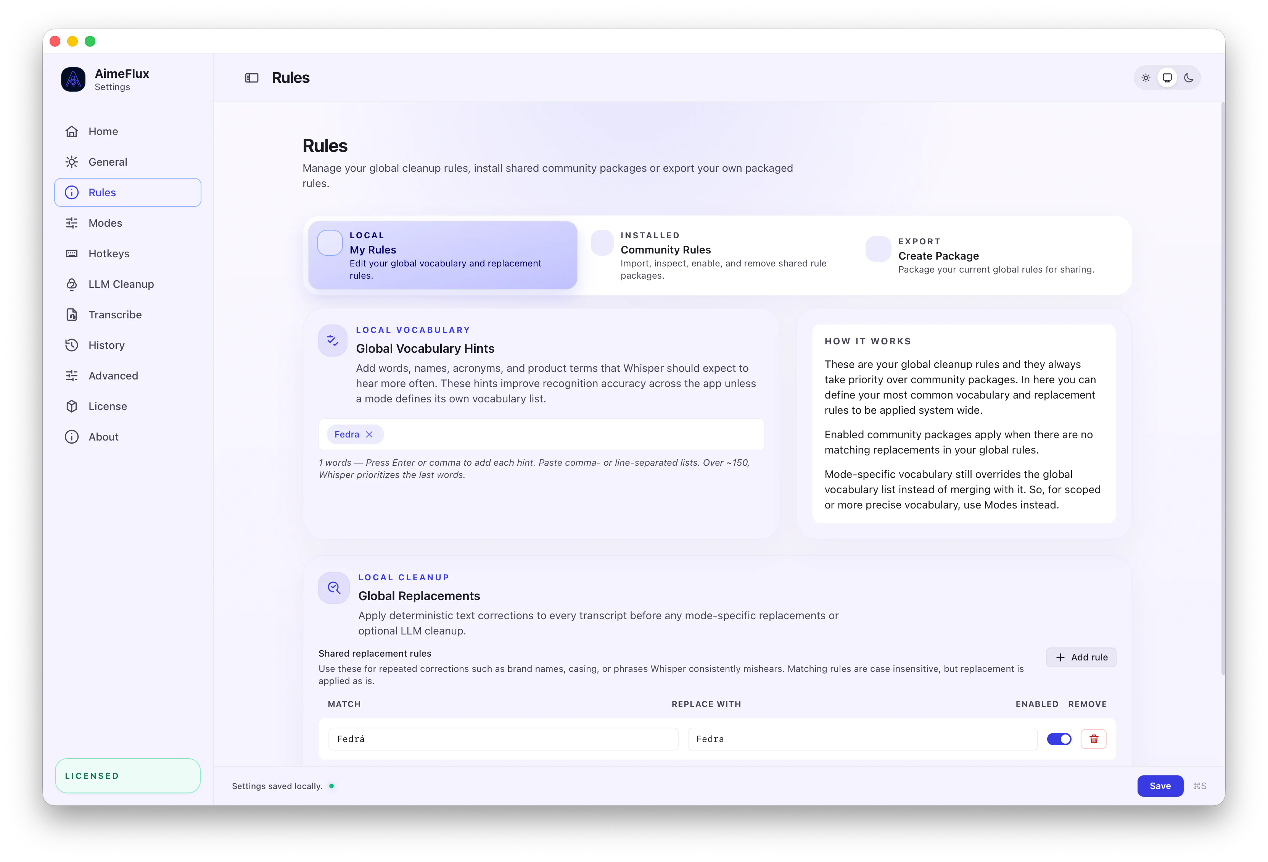This screenshot has height=862, width=1268.
Task: Click the Global Replacements search icon
Action: coord(334,588)
